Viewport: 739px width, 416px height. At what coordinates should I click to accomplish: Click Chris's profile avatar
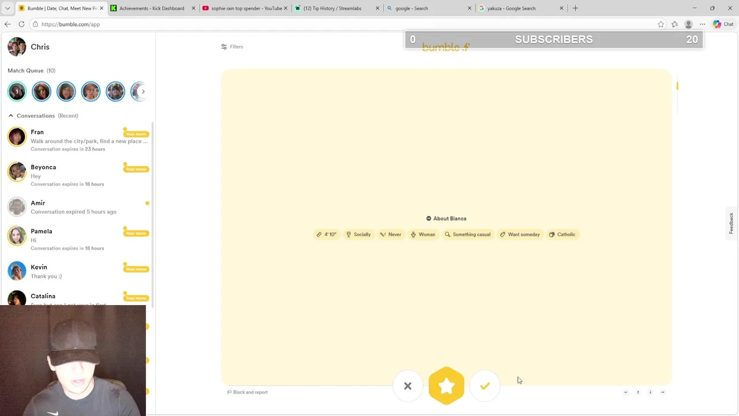(x=17, y=47)
